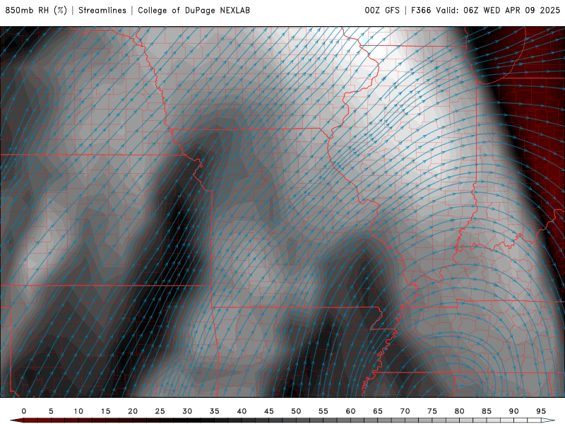Click the "F366" forecast hour text
This screenshot has height=424, width=565.
(x=421, y=10)
